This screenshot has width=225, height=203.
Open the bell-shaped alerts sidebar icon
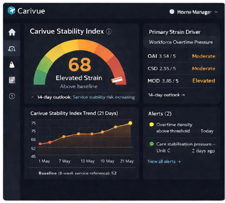12,64
